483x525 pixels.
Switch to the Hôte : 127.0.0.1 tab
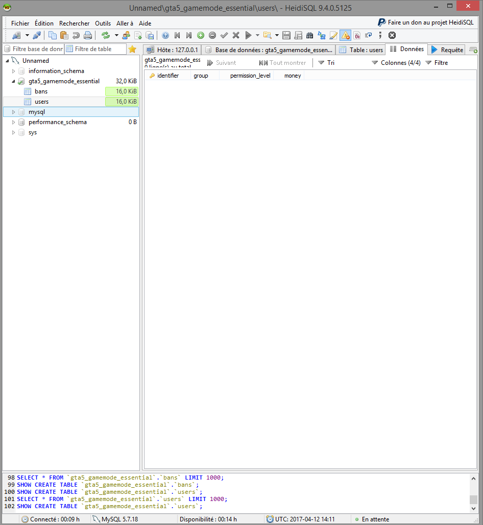coord(173,50)
